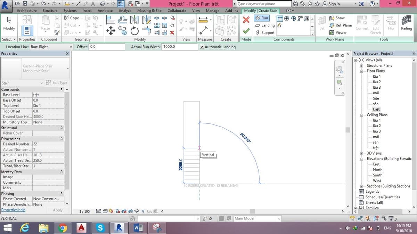The width and height of the screenshot is (417, 234).
Task: Switch to the Annotate ribbon tab
Action: 105,11
